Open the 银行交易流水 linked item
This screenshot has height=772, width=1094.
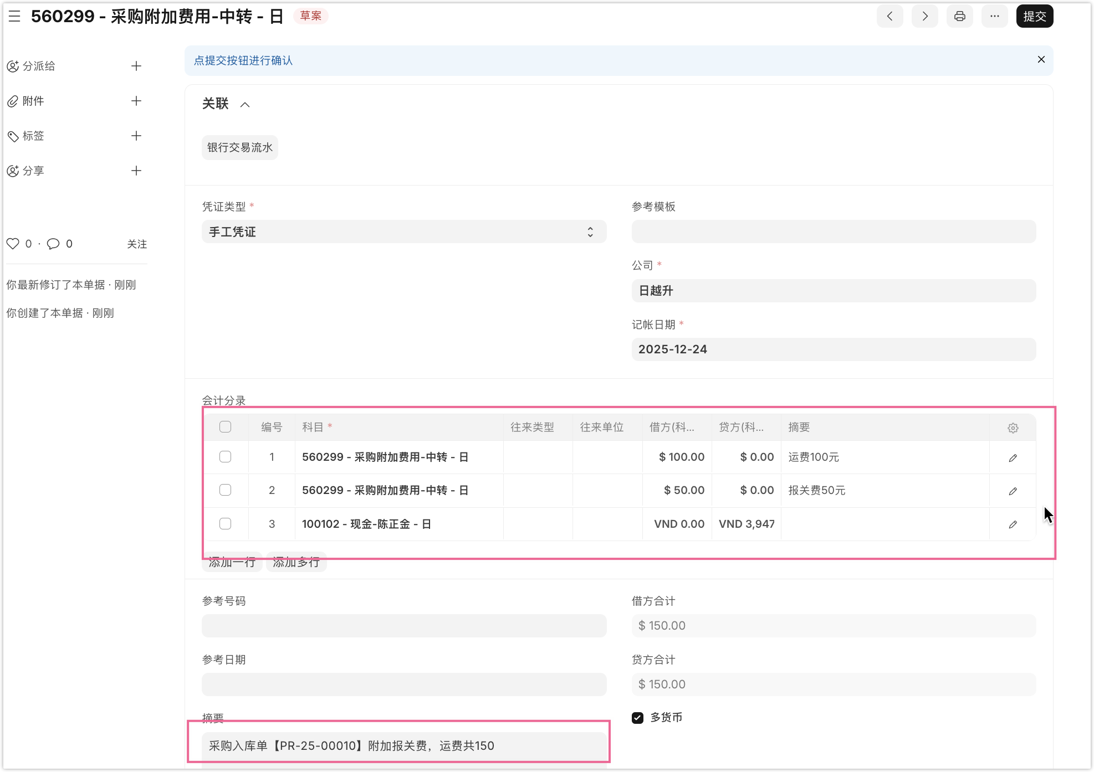pyautogui.click(x=239, y=148)
